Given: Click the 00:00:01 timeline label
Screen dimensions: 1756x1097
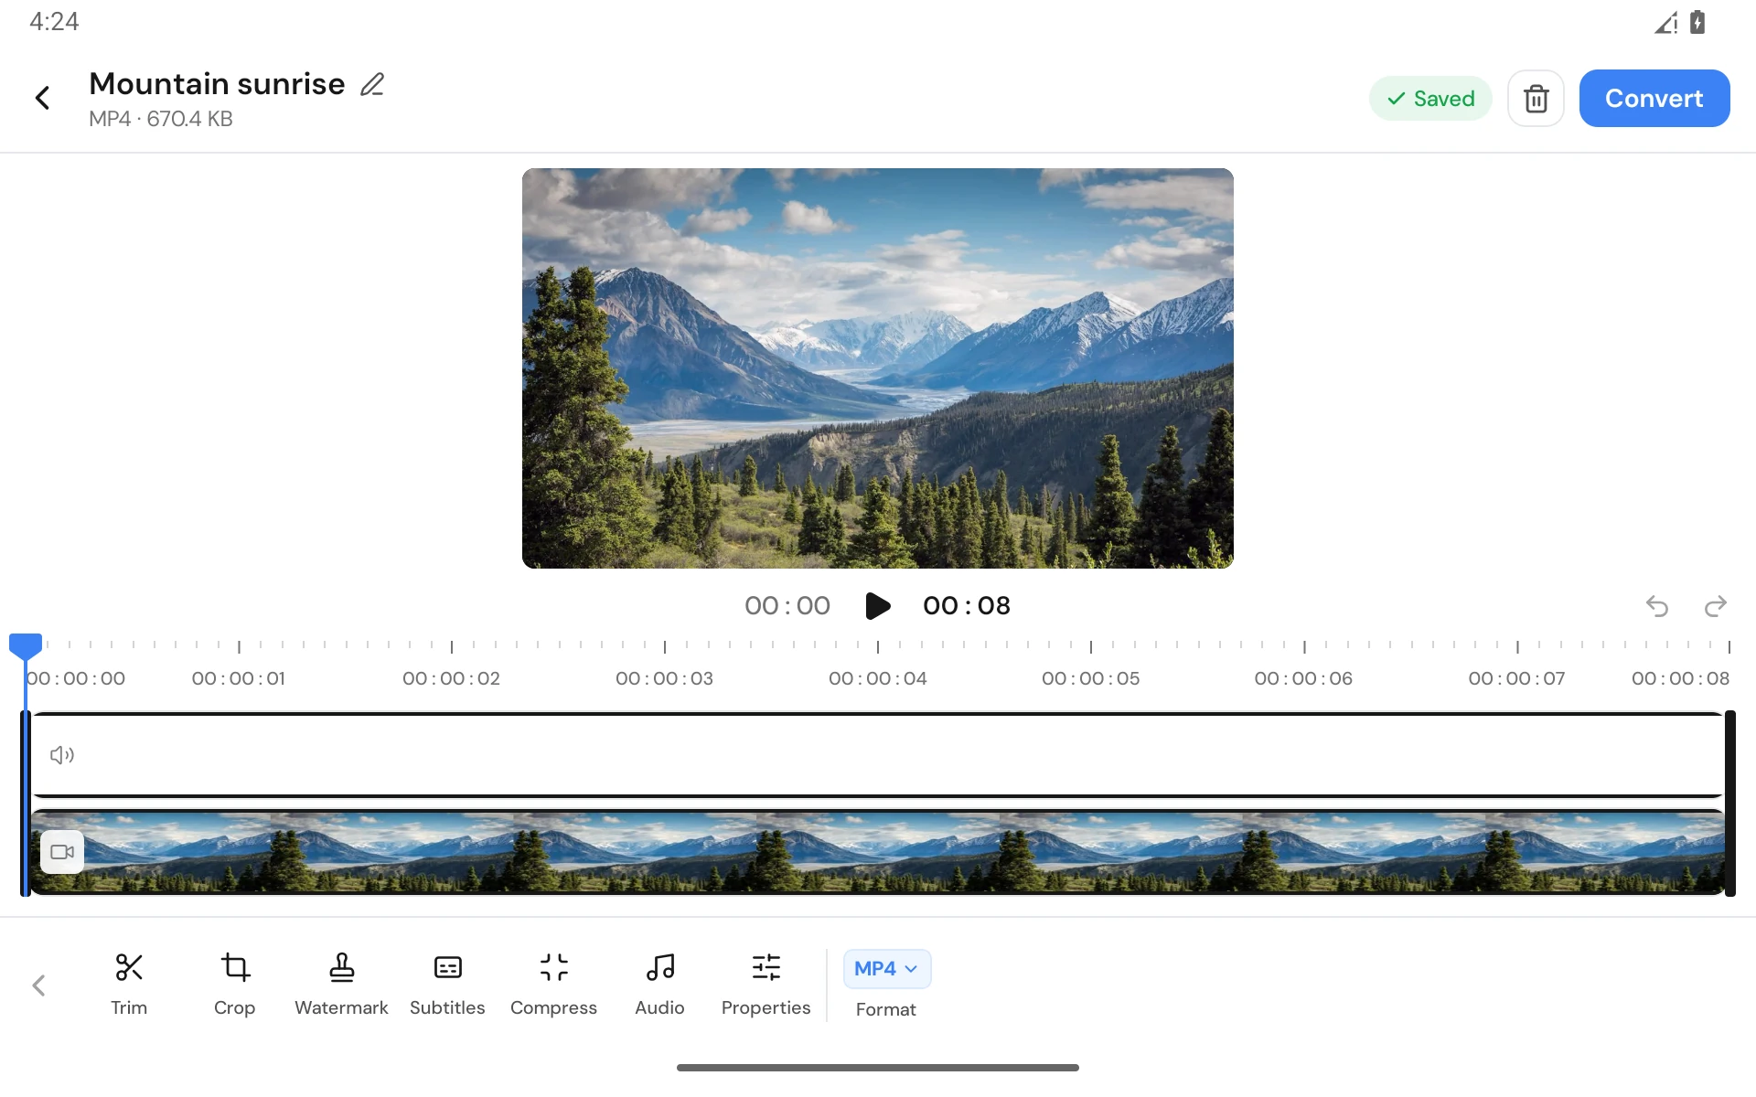Looking at the screenshot, I should click(239, 678).
